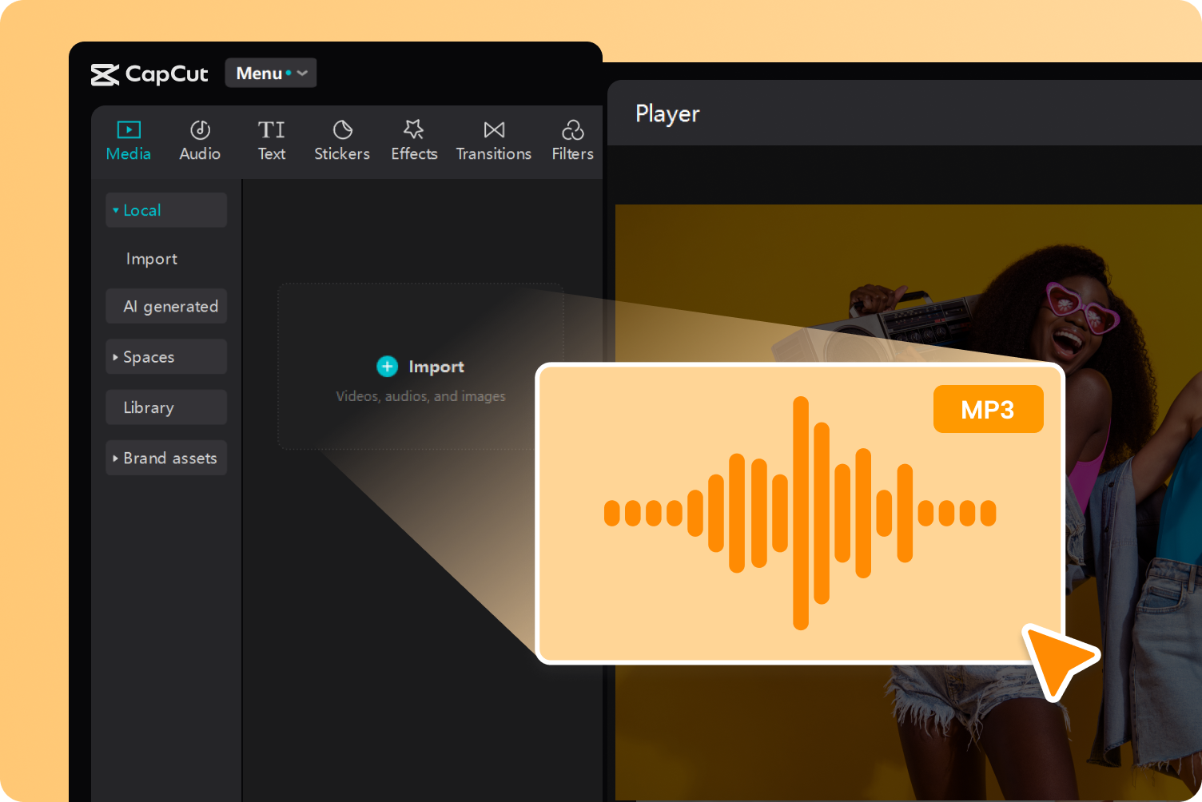Screen dimensions: 1202x802
Task: Open the Menu dropdown
Action: click(x=270, y=73)
